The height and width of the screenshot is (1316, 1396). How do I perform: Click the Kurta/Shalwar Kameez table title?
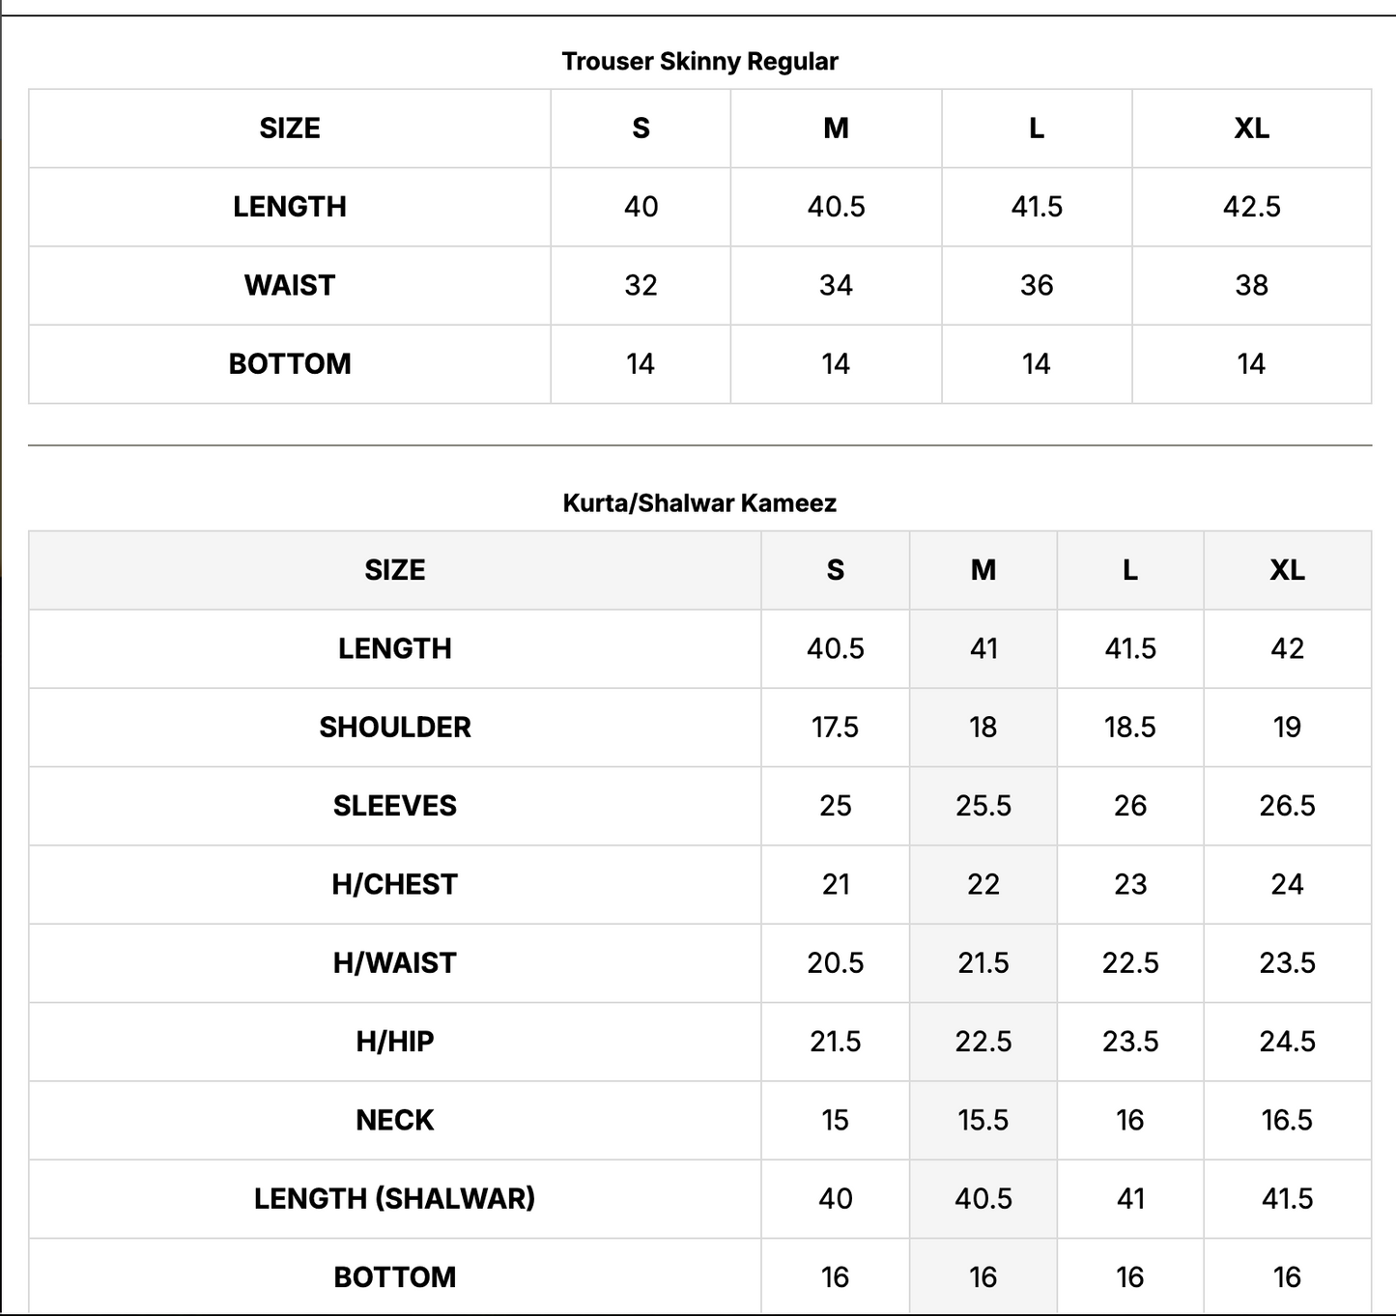[x=699, y=502]
